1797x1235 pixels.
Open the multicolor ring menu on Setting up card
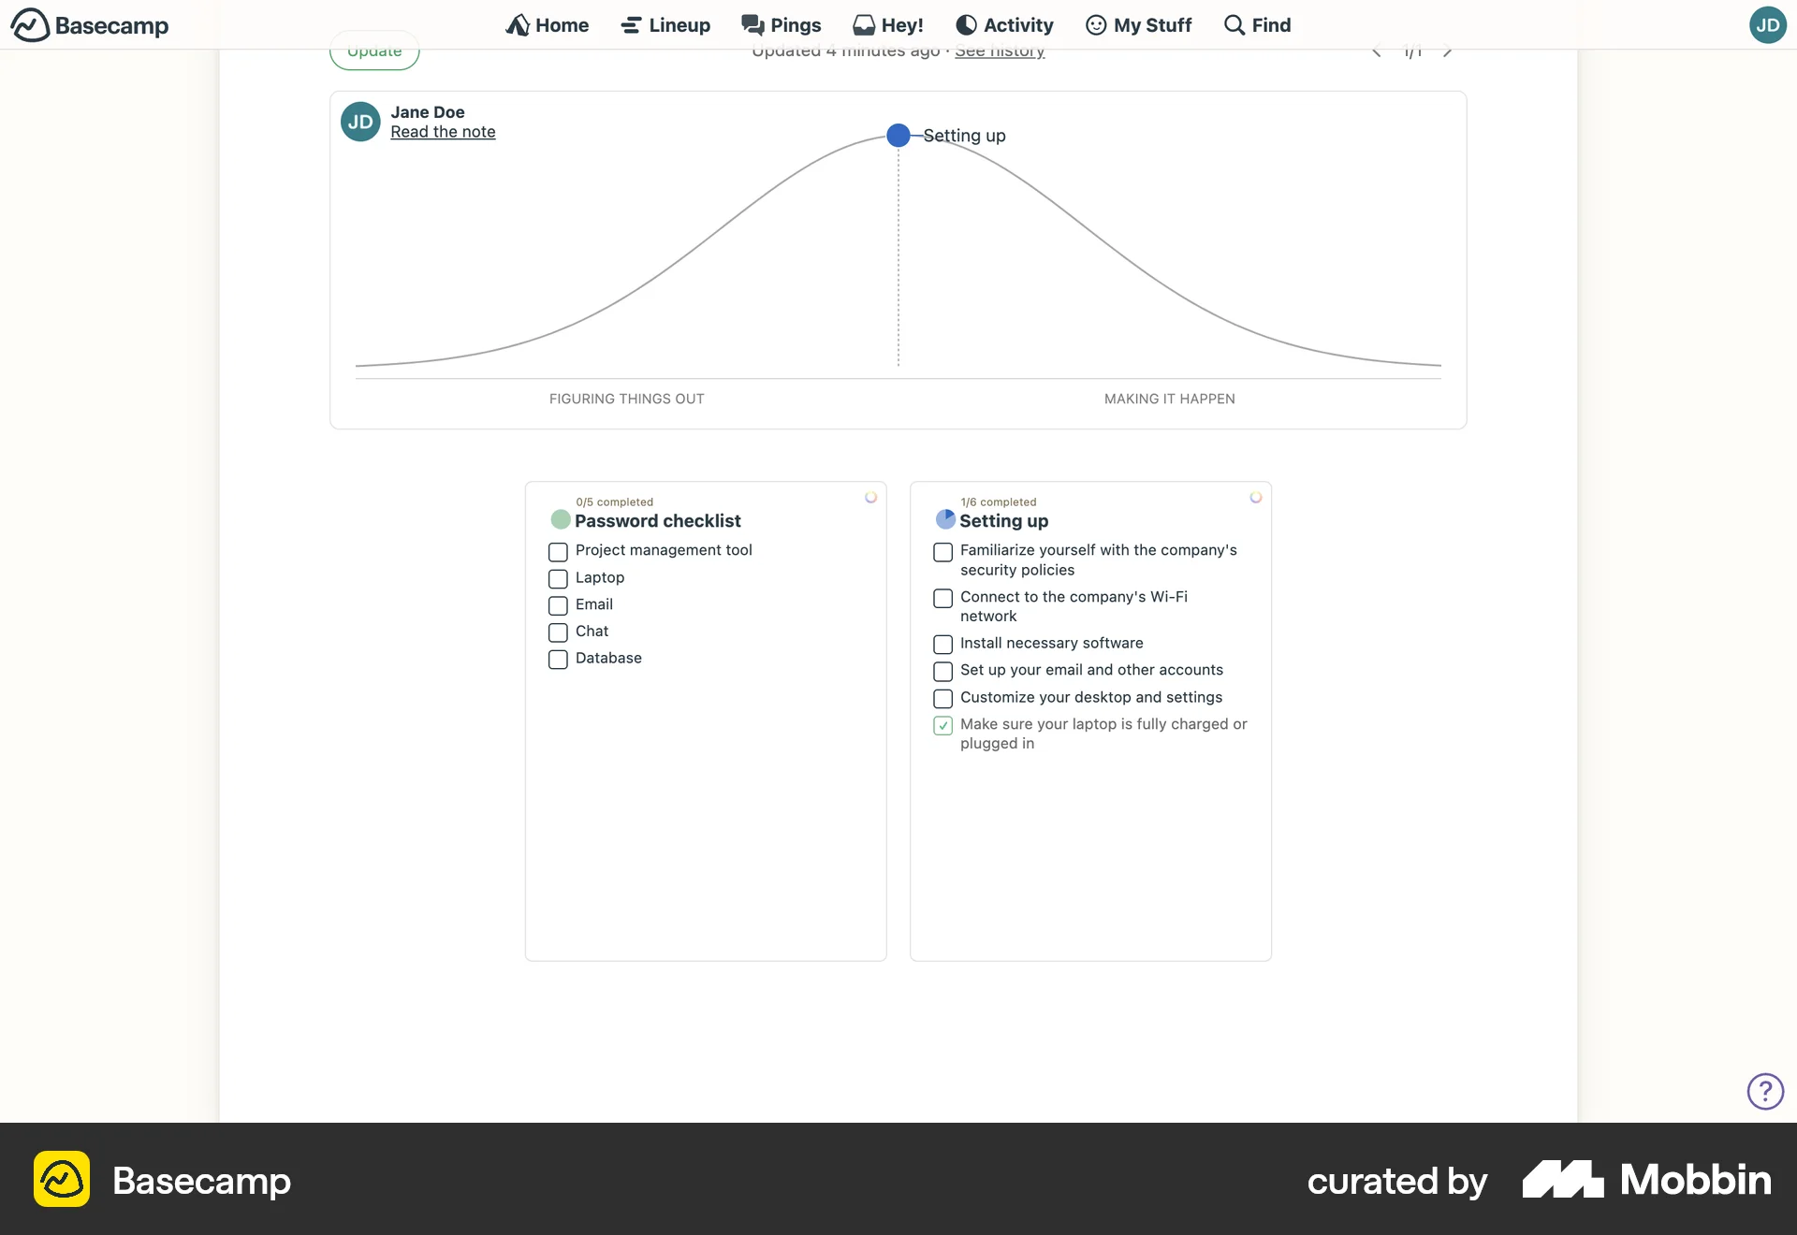pyautogui.click(x=1255, y=498)
